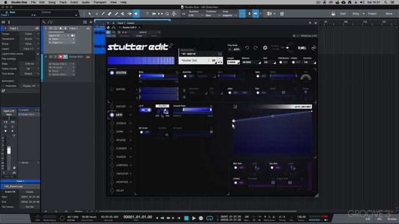The width and height of the screenshot is (399, 224).
Task: Open the Grid dropdown
Action: [269, 62]
